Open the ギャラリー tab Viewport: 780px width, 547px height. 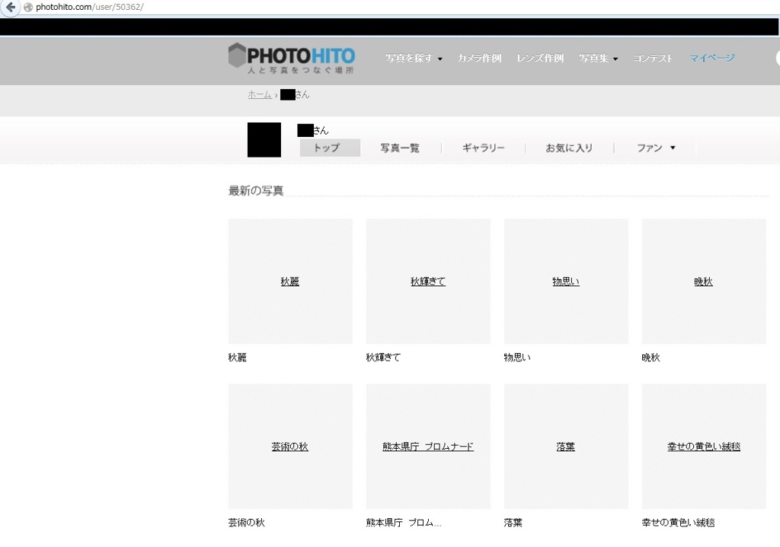(x=484, y=148)
